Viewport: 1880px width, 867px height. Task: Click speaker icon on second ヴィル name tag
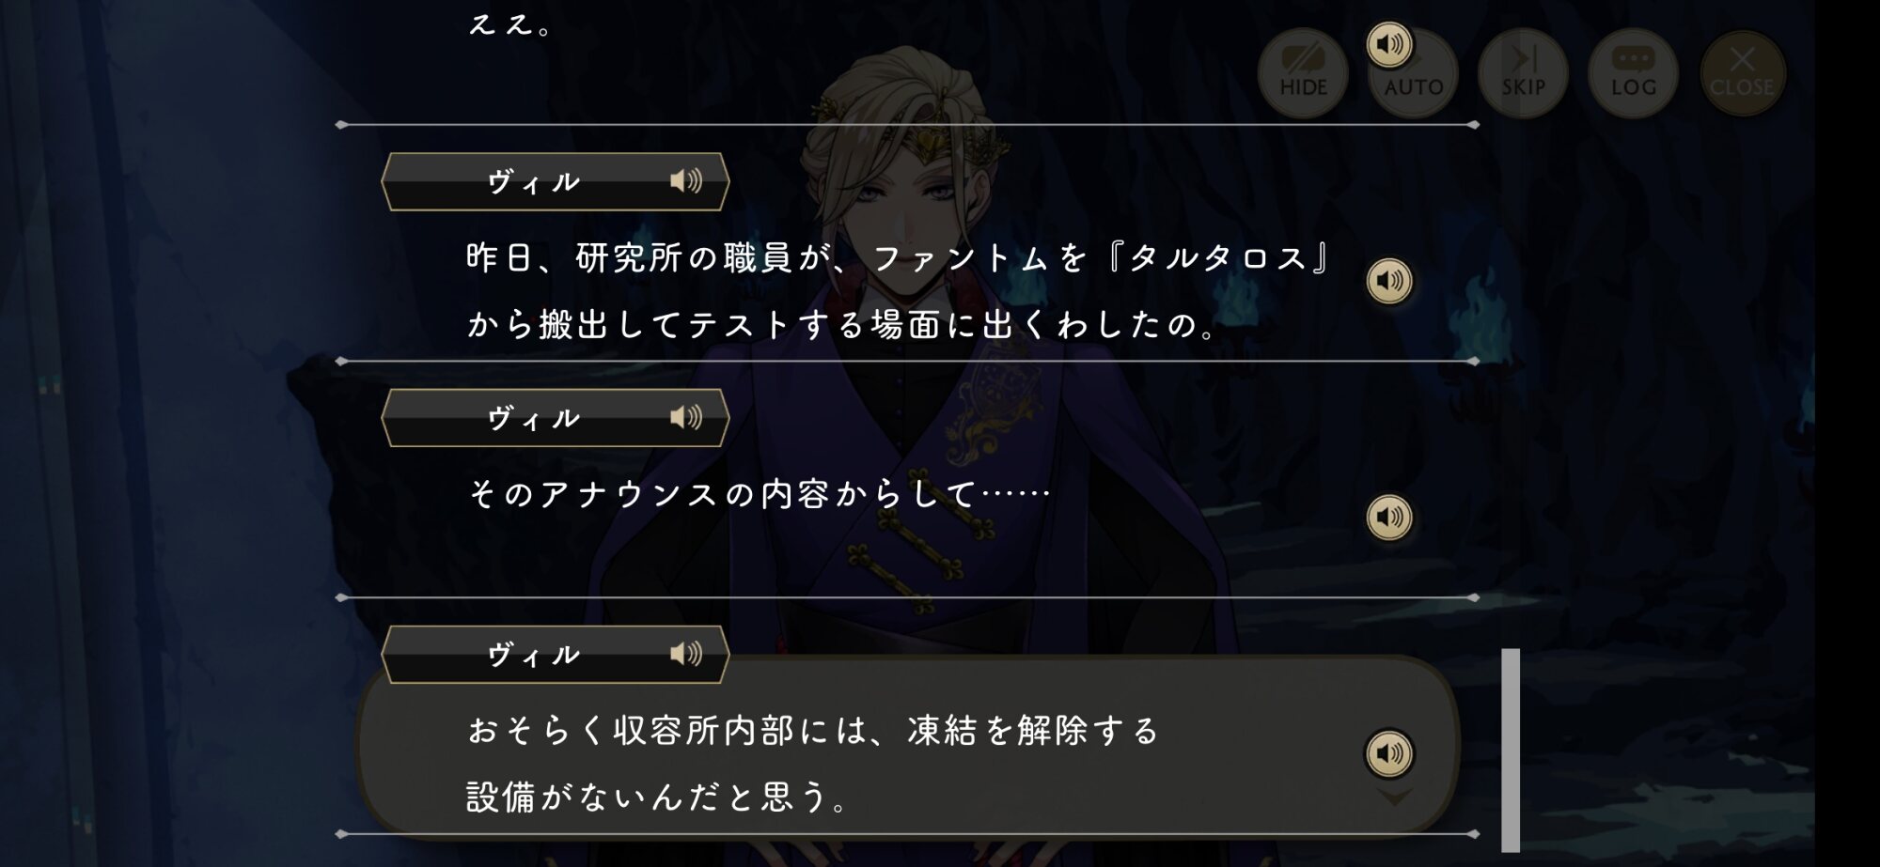(686, 417)
